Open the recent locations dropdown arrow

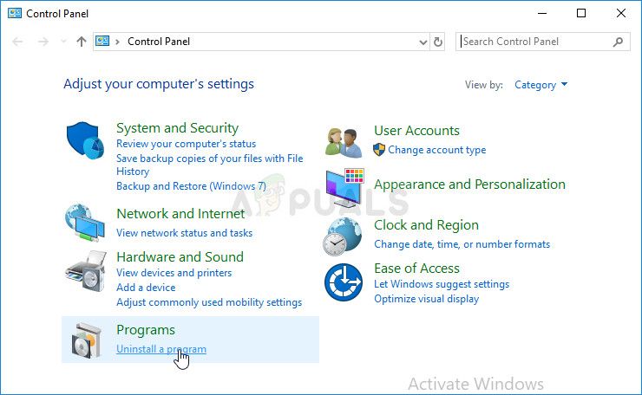coord(63,42)
